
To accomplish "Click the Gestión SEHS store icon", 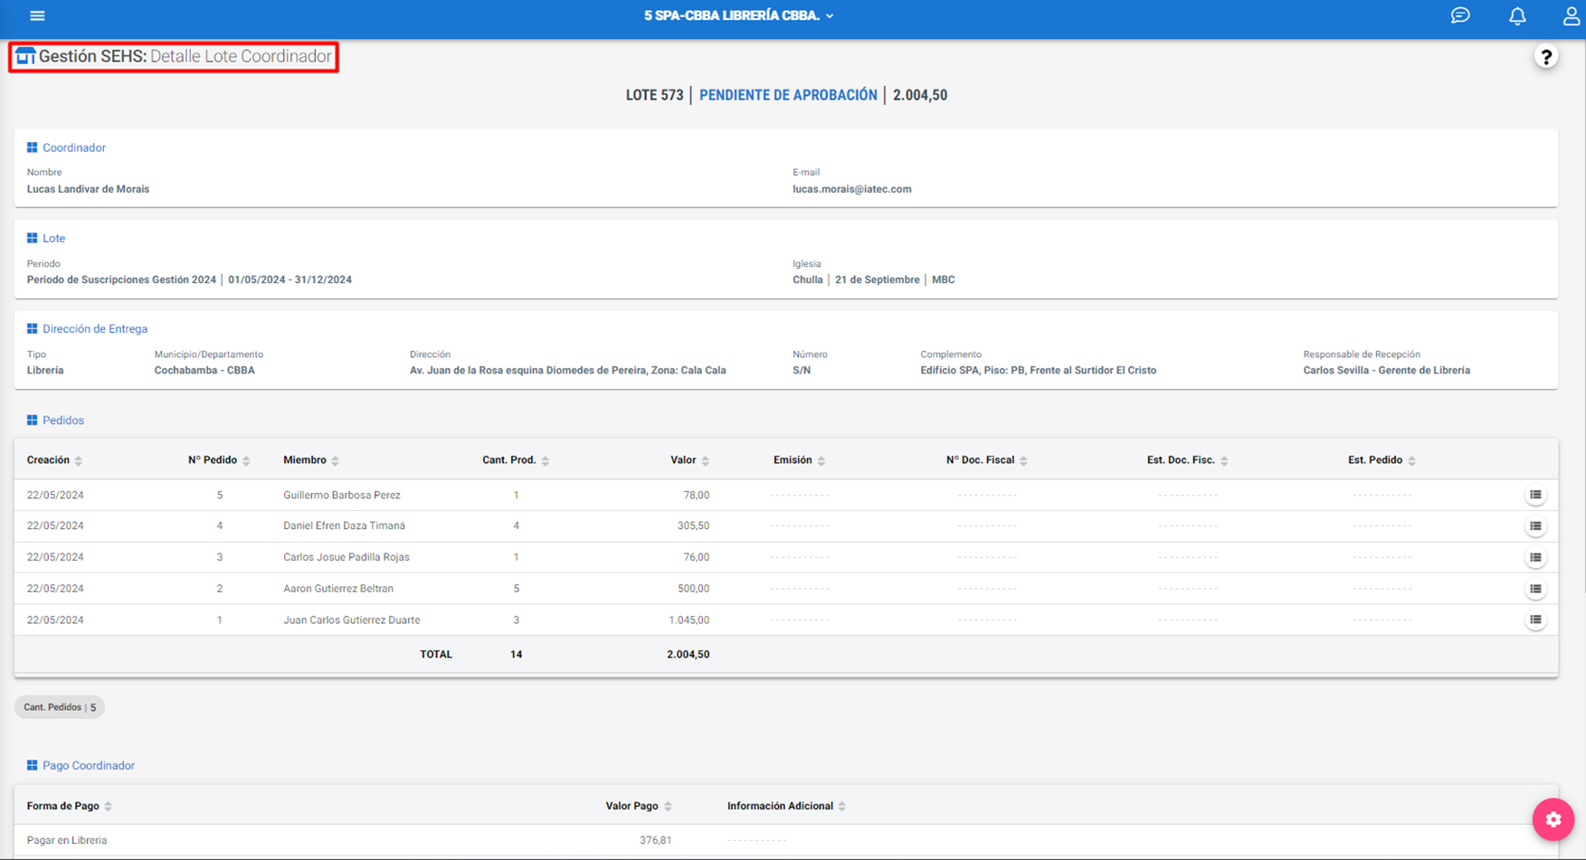I will click(x=25, y=56).
